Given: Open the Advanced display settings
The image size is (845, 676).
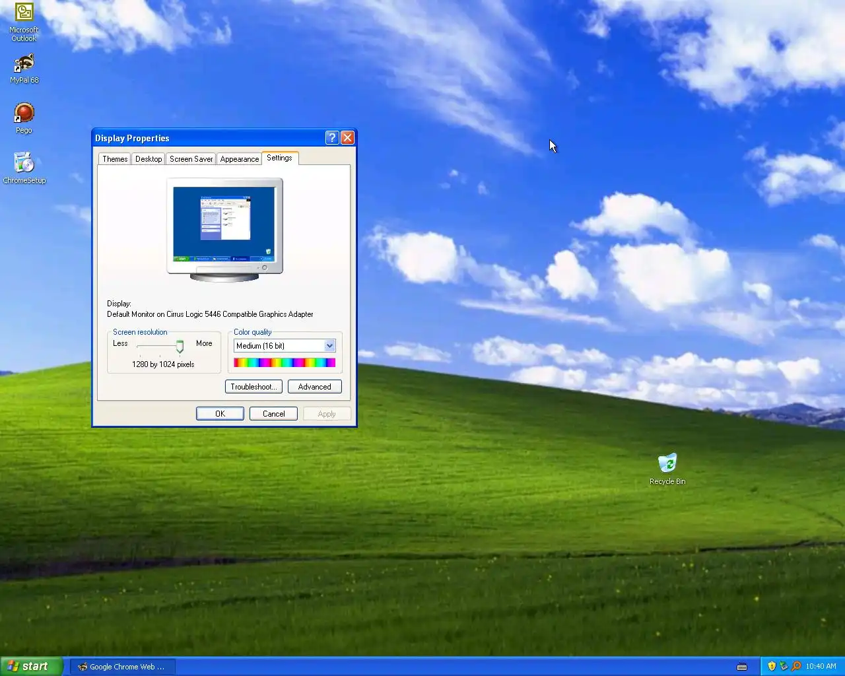Looking at the screenshot, I should 315,387.
